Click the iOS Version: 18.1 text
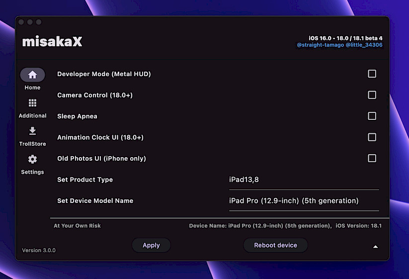Screen dimensions: 409x279 pos(358,226)
